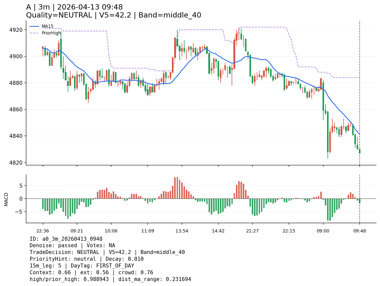Click the Denoise: passed text line
The image size is (380, 286).
(x=72, y=246)
